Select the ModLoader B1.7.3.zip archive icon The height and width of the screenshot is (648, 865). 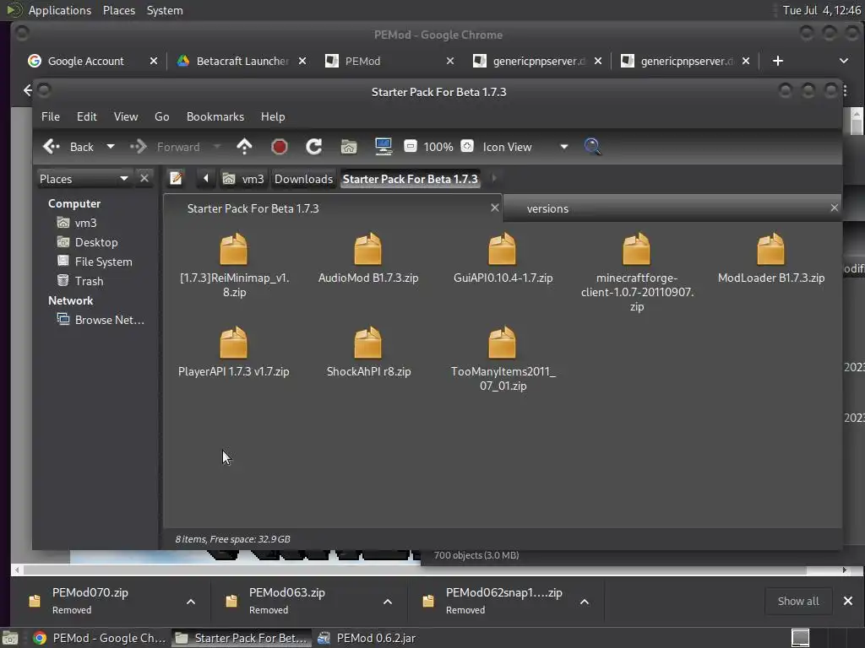click(x=770, y=249)
